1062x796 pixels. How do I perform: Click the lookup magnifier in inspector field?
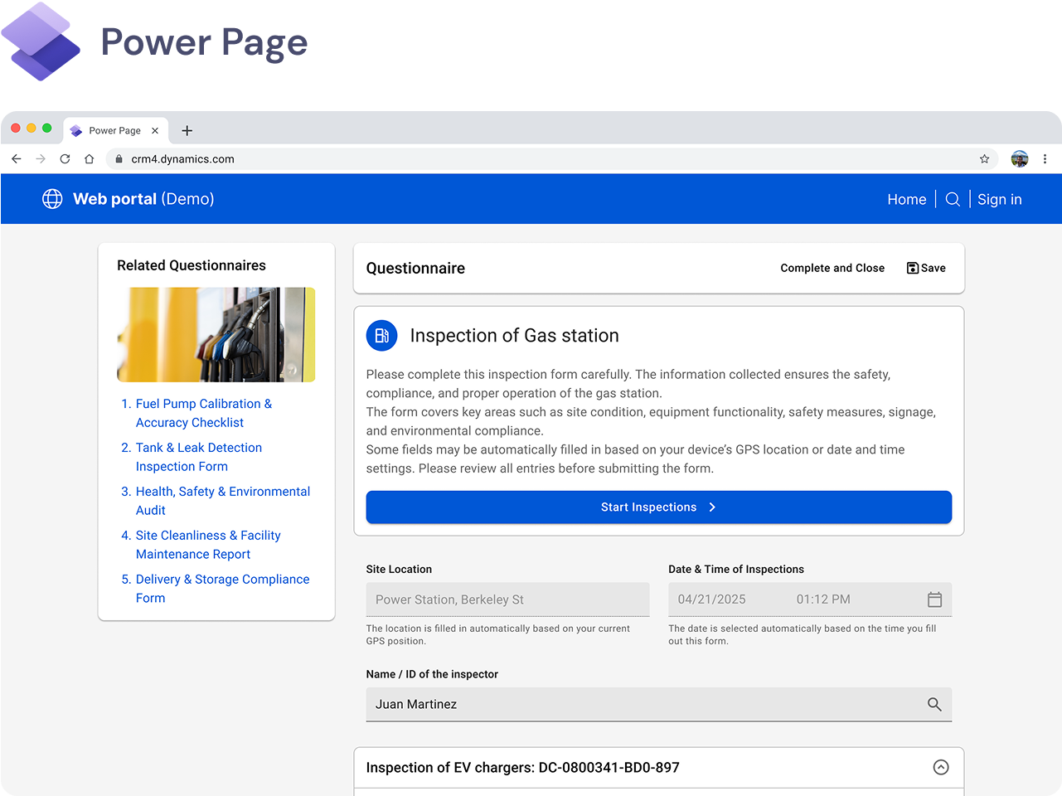(934, 704)
